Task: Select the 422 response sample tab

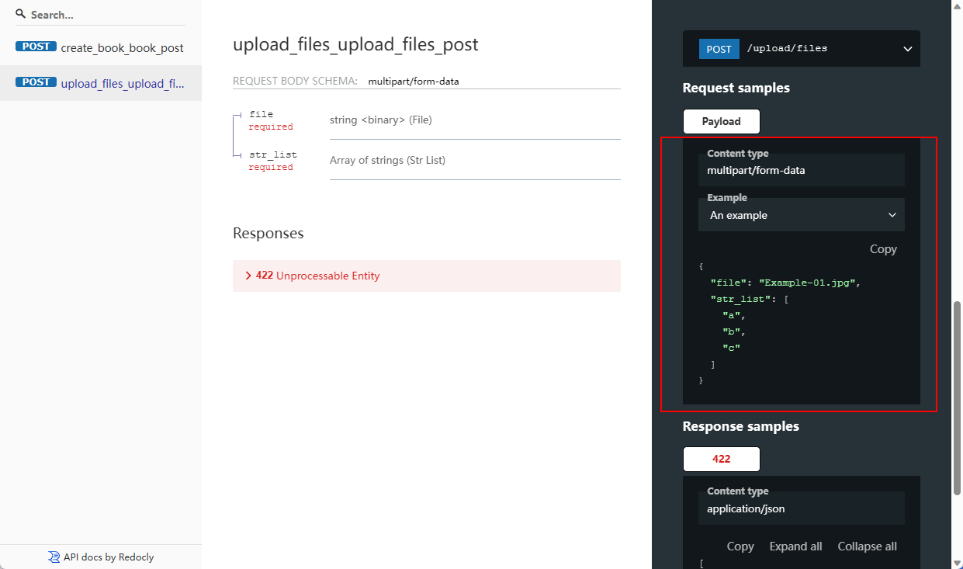Action: point(721,459)
